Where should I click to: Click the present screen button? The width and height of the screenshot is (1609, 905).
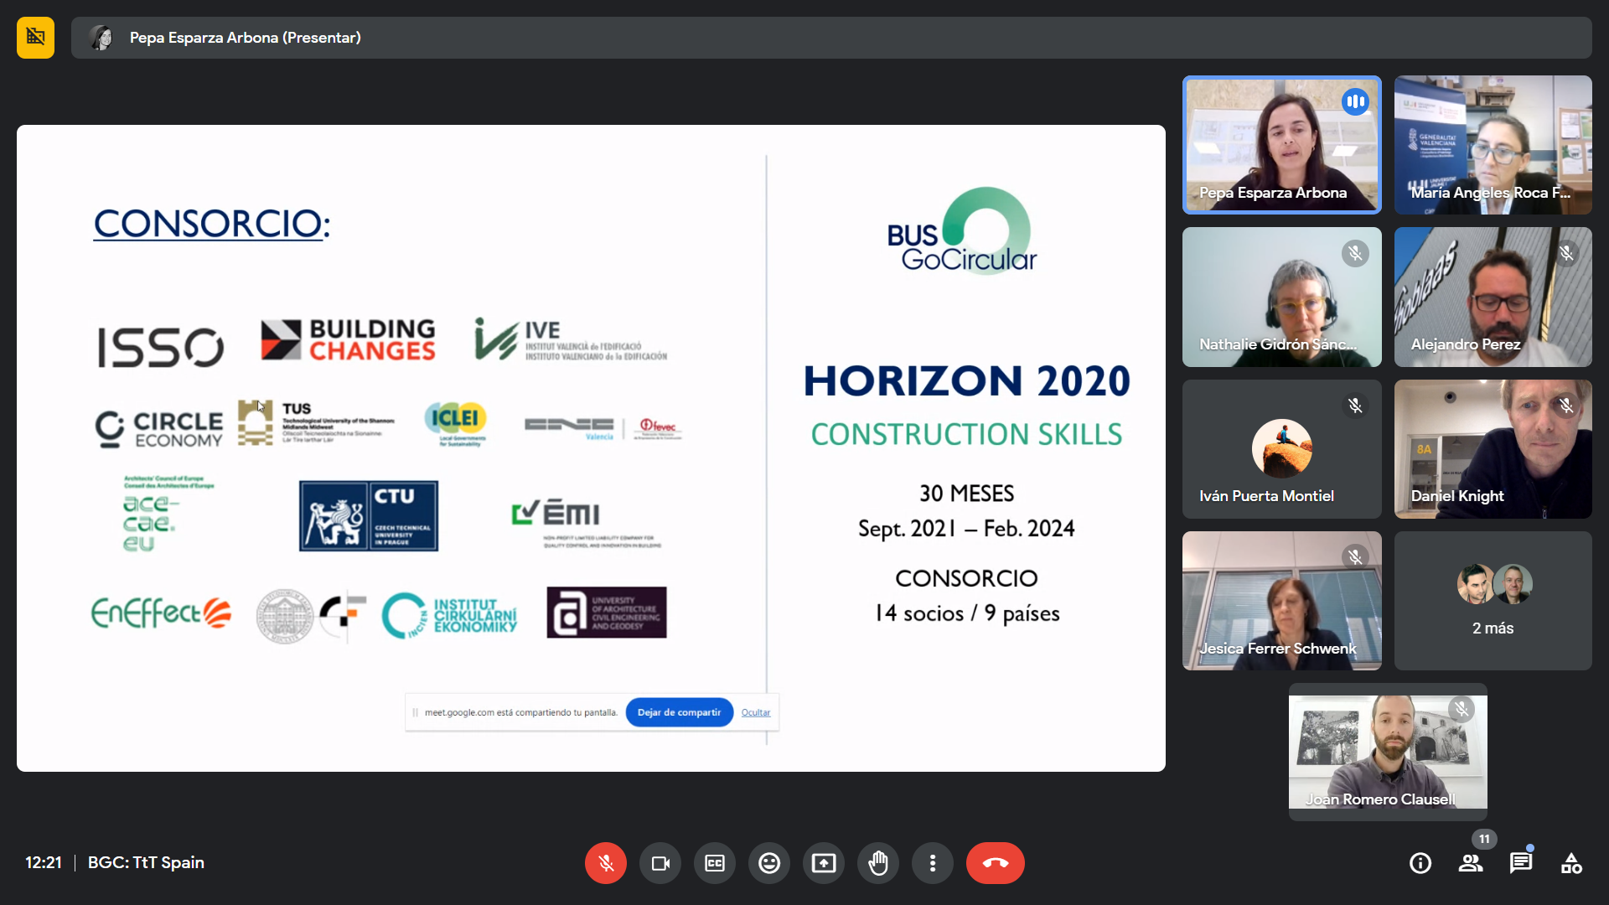click(x=824, y=863)
